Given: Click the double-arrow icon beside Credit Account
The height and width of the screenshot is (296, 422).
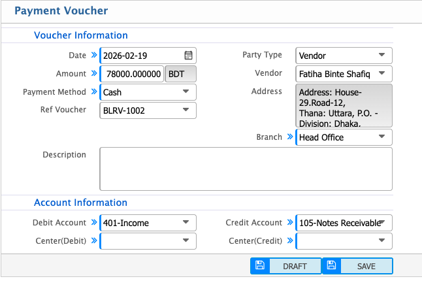Looking at the screenshot, I should pyautogui.click(x=289, y=223).
